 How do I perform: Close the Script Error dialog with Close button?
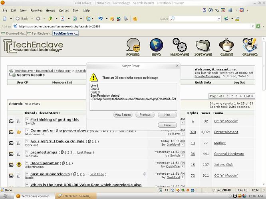pos(167,125)
